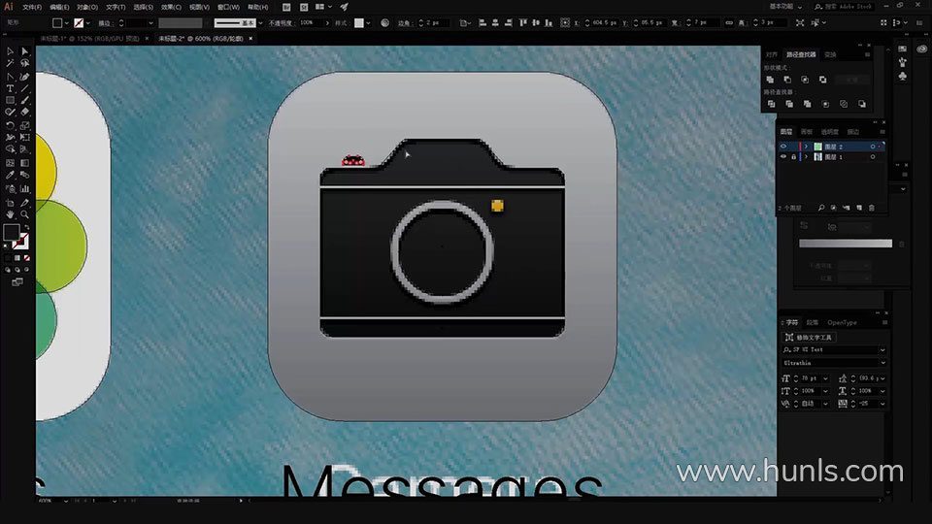
Task: Select the Line Segment tool
Action: coord(24,88)
